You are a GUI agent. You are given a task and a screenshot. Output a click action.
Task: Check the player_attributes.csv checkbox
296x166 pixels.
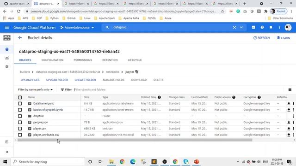point(20,135)
